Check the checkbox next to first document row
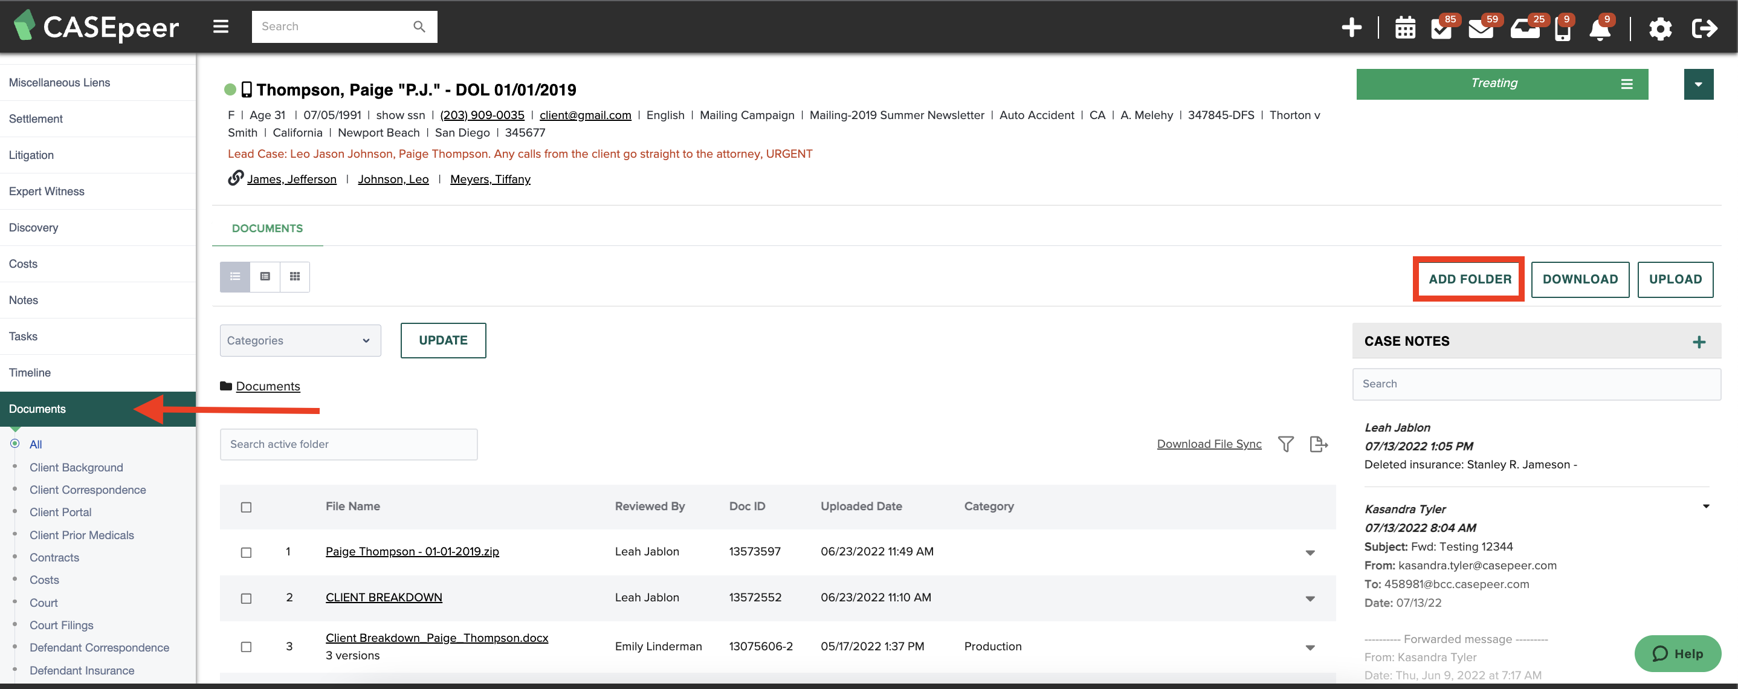 [x=246, y=552]
